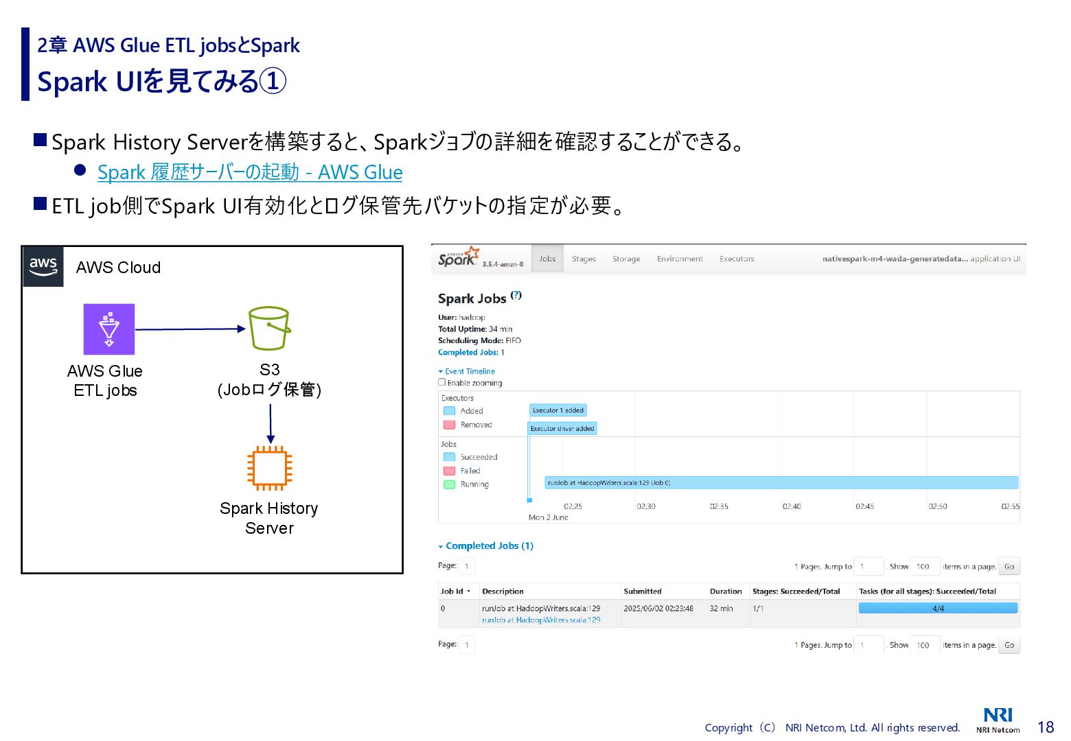Click the Succeeded jobs color swatch
Viewport: 1071px width, 741px height.
pos(450,457)
